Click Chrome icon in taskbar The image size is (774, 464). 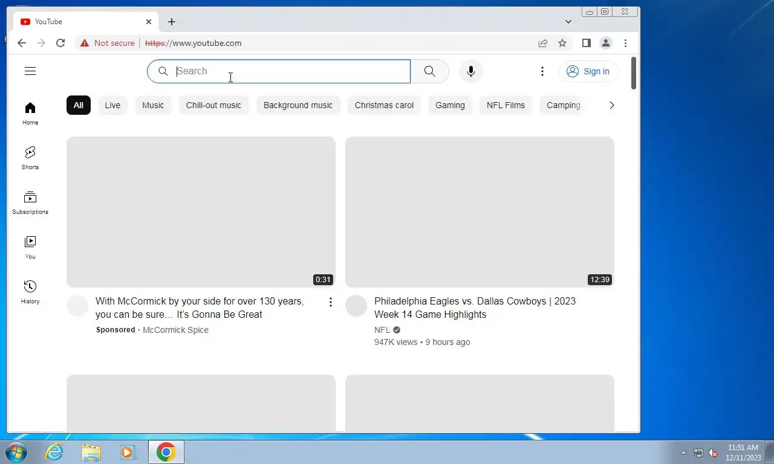click(x=166, y=452)
